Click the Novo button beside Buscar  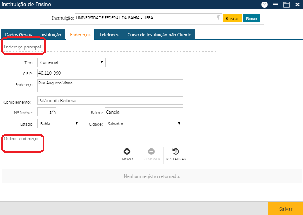click(251, 18)
